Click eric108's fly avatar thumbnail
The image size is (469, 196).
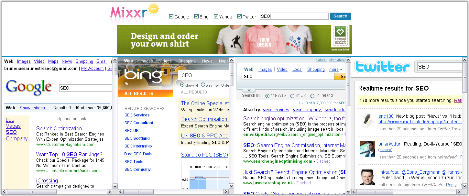click(367, 119)
